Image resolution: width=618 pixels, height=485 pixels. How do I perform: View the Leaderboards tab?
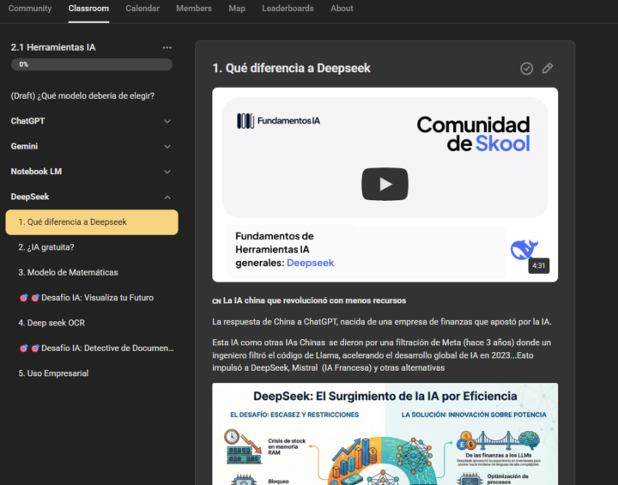tap(288, 9)
